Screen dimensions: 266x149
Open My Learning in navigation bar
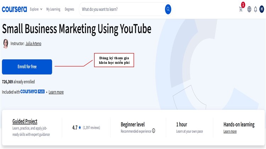[x=53, y=10]
